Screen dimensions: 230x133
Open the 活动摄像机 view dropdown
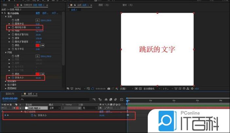[151, 89]
